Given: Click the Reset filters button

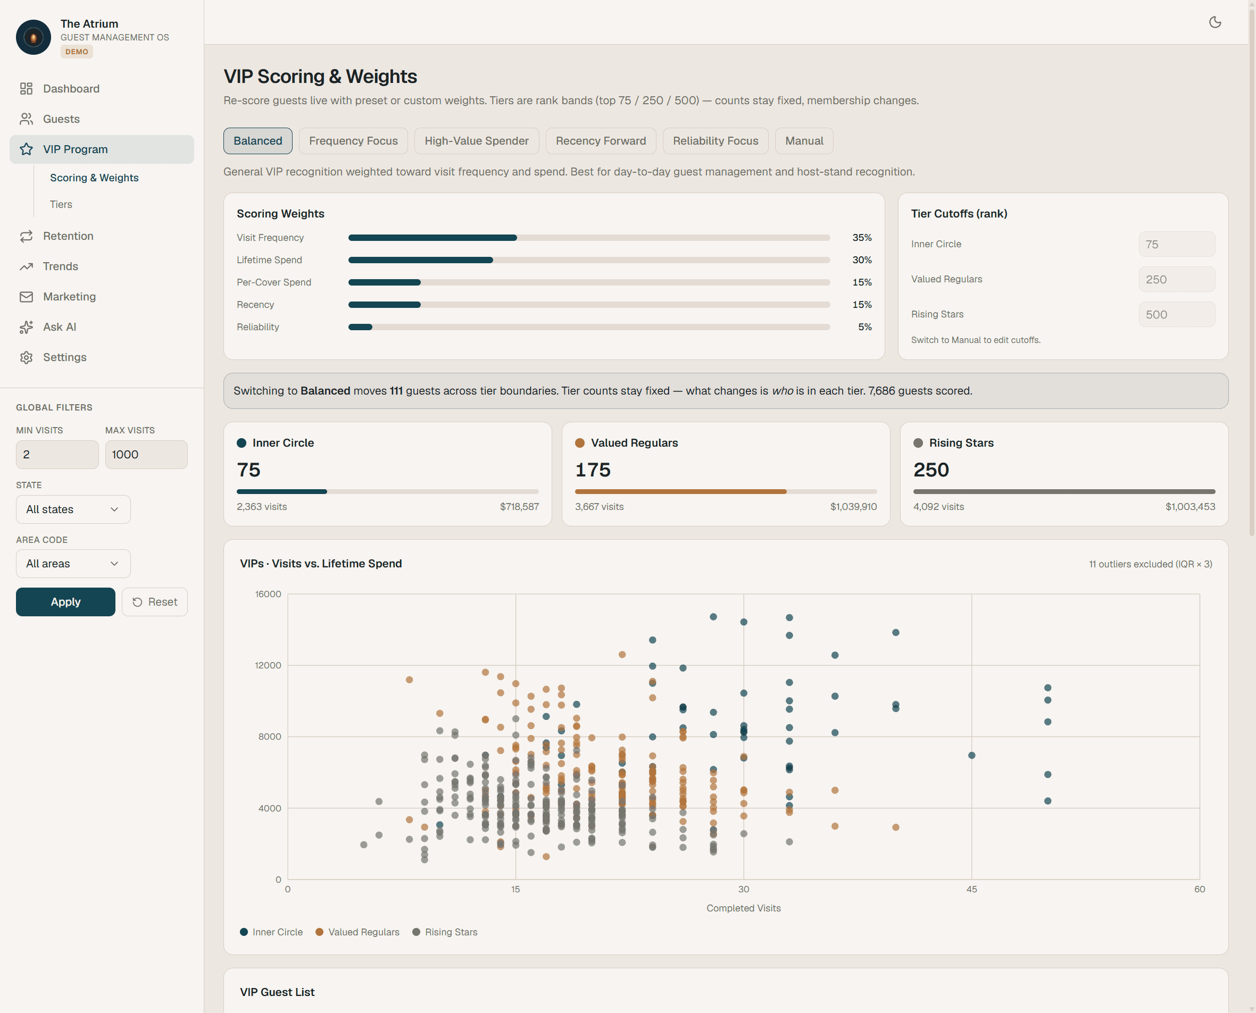Looking at the screenshot, I should 155,601.
